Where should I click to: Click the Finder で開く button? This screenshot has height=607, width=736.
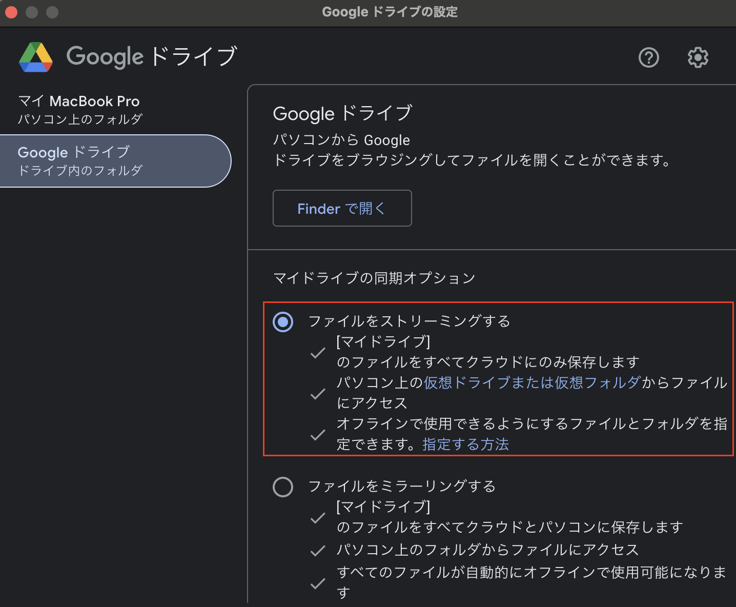[342, 208]
